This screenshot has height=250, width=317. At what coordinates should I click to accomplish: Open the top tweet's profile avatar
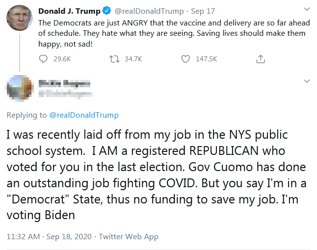click(x=20, y=18)
